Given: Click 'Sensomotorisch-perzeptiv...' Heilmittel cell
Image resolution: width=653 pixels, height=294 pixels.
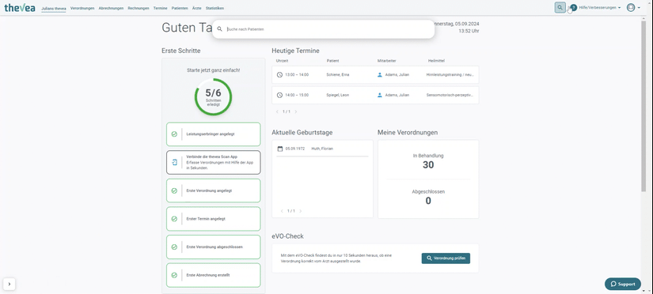Looking at the screenshot, I should (x=450, y=95).
